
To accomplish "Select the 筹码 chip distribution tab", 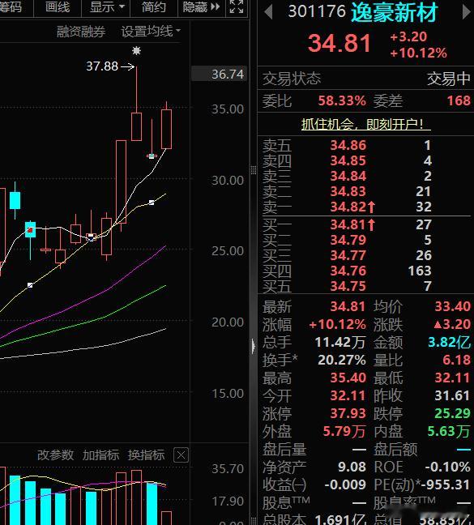I will (11, 7).
